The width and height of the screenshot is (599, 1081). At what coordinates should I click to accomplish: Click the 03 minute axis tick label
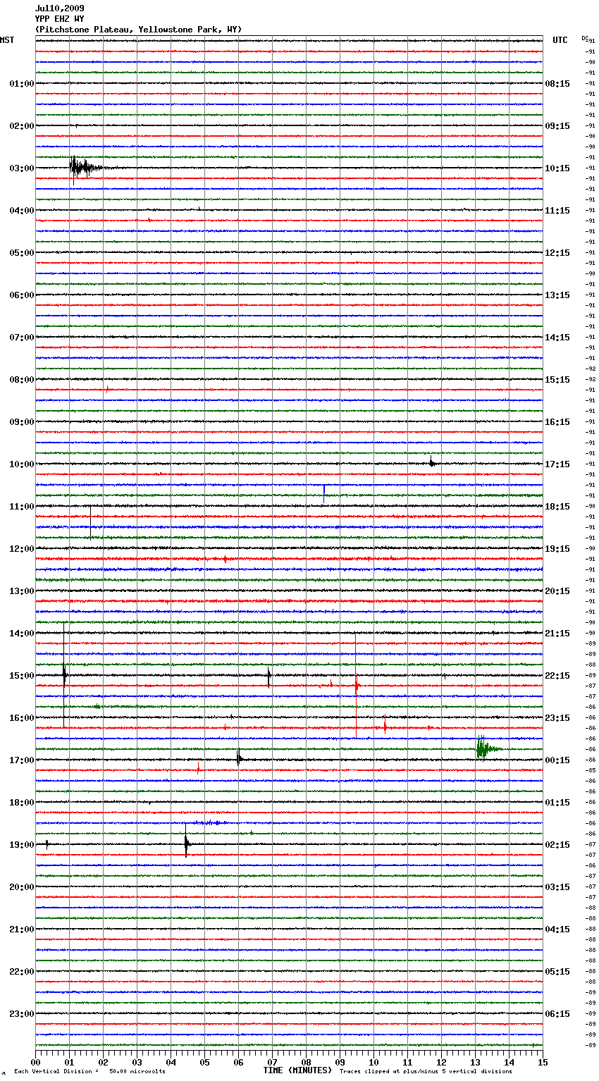[x=137, y=1062]
